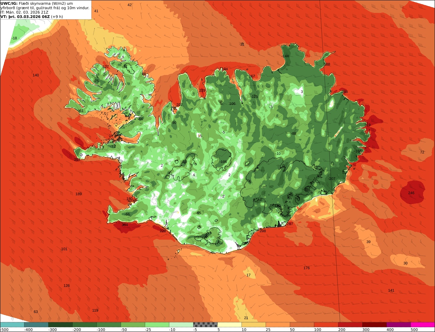Click the map value '42' at top edge

[x=129, y=5]
